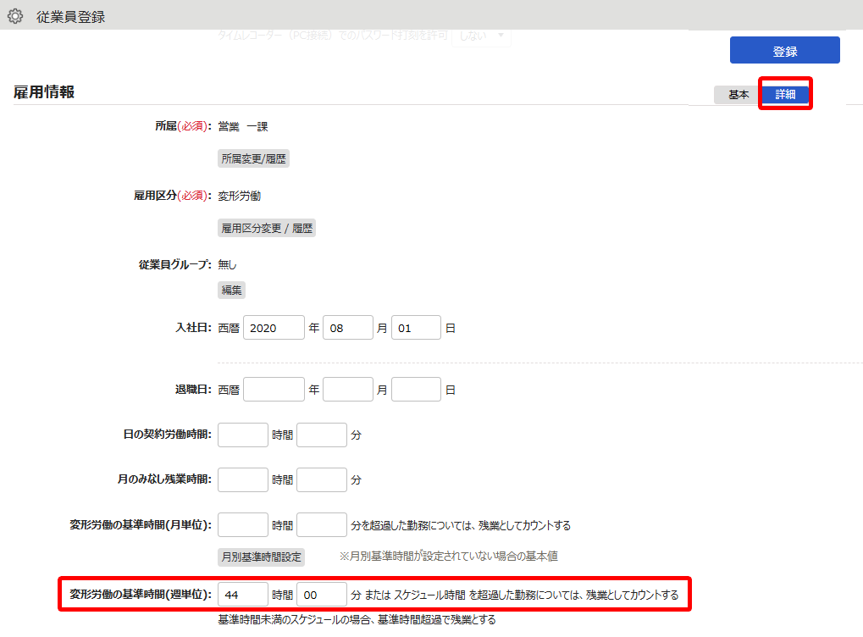Screen dimensions: 863x637
Task: Click the 営業 一課 affiliation text
Action: point(243,126)
